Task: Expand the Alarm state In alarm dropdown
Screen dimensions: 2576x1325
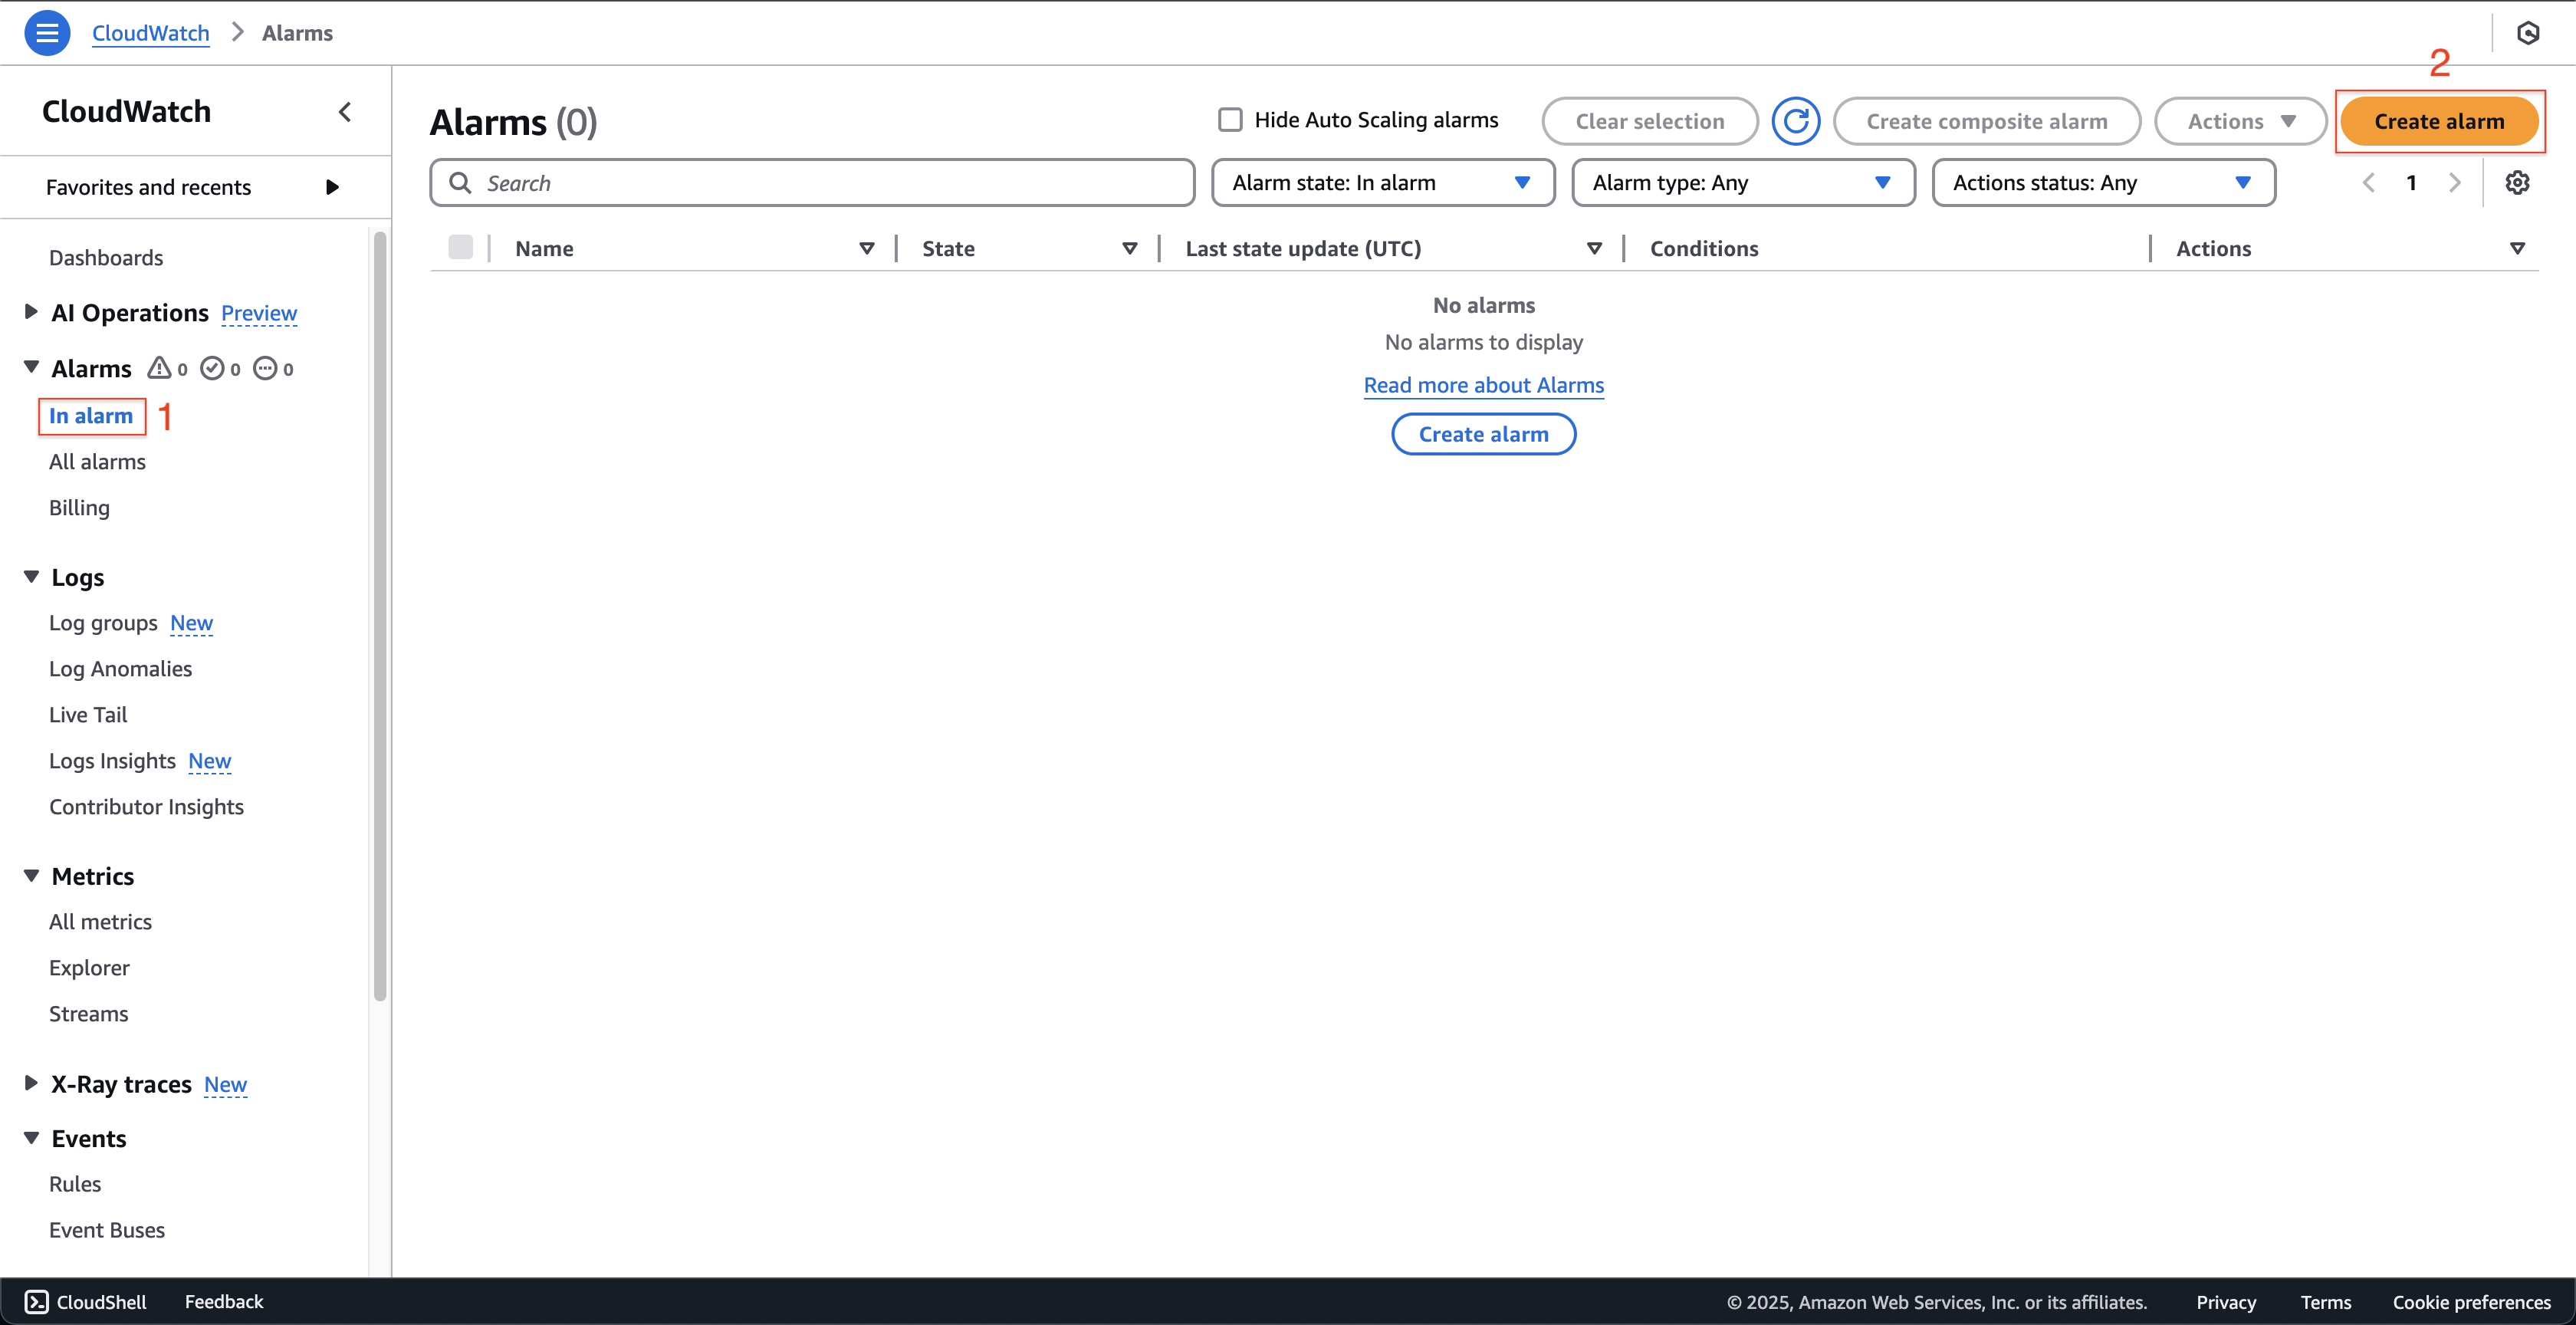Action: (1378, 182)
